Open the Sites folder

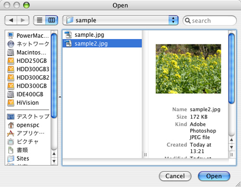tap(28, 158)
